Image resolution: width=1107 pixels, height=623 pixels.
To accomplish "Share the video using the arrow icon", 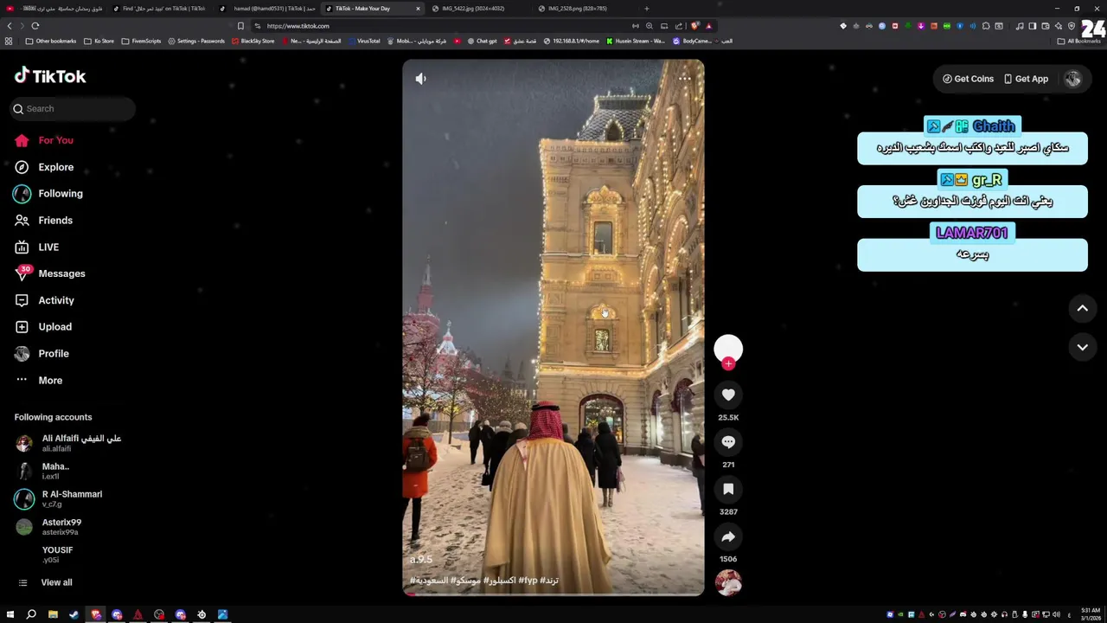I will point(728,537).
